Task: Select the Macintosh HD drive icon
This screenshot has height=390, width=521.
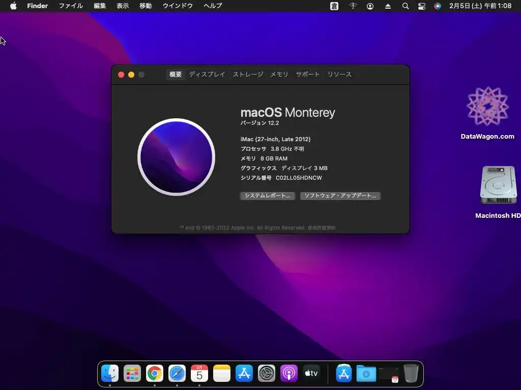Action: tap(498, 192)
